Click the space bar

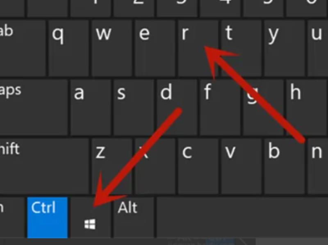[242, 218]
